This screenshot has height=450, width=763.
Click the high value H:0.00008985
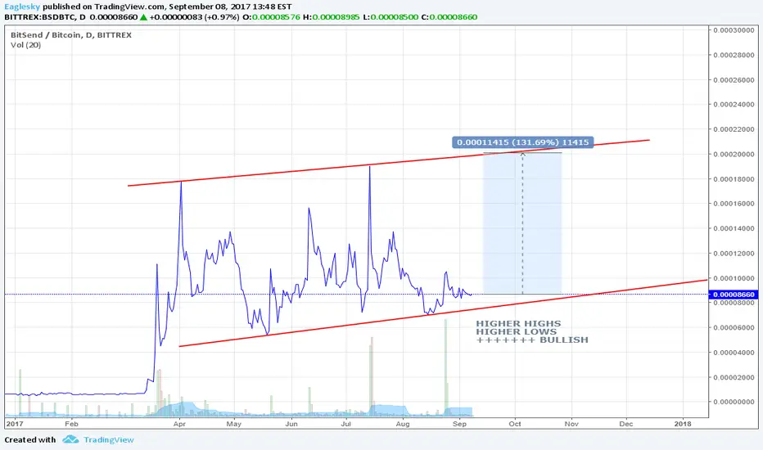coord(331,17)
